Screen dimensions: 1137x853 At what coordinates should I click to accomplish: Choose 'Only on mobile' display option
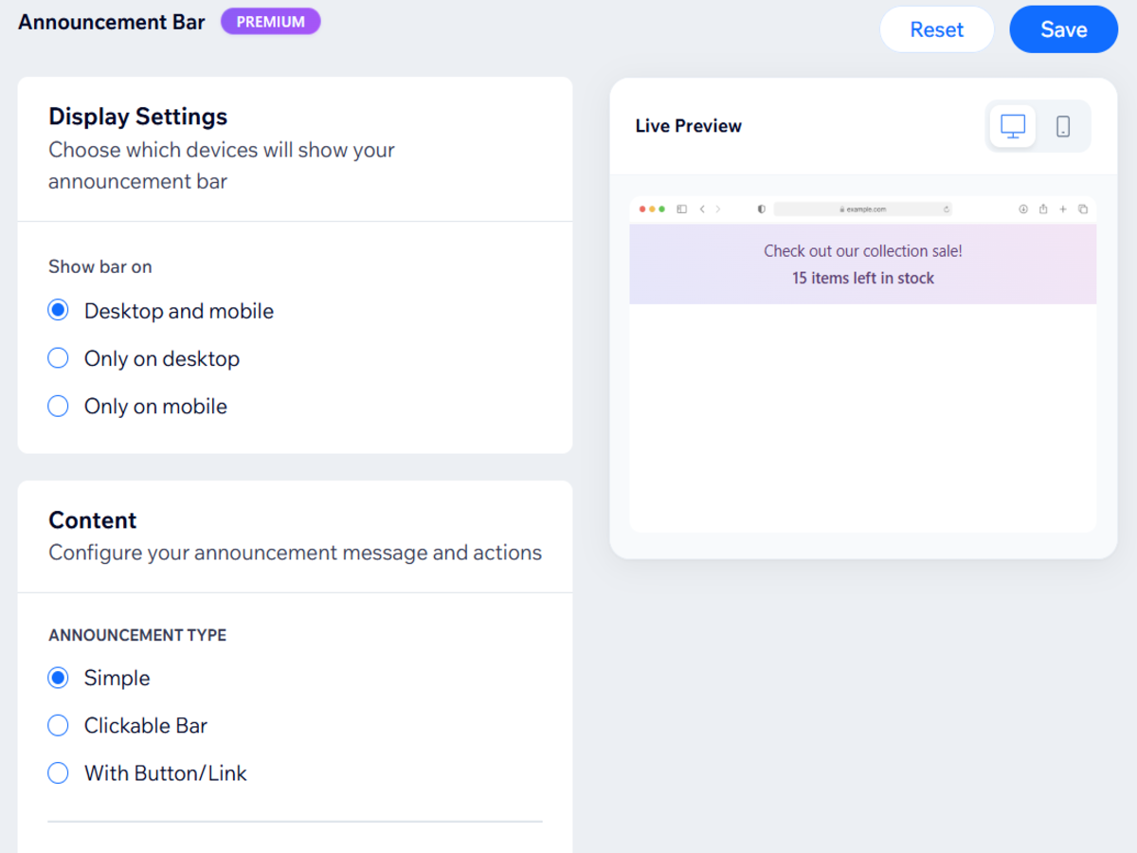[59, 407]
